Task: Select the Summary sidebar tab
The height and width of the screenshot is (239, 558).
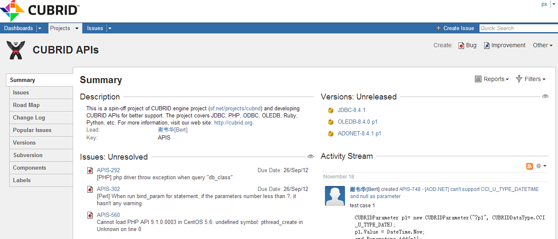Action: click(x=40, y=80)
